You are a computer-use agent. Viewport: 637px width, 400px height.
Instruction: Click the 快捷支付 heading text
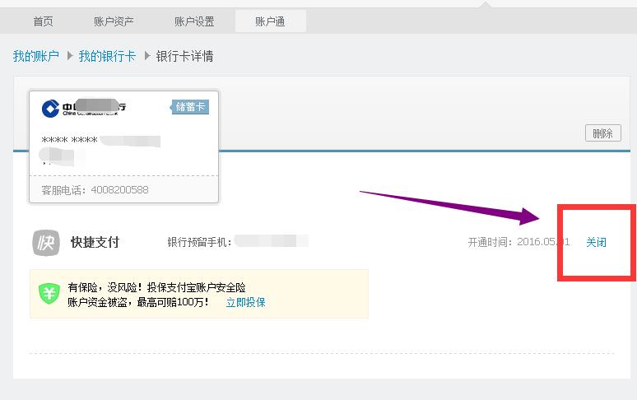[x=95, y=243]
